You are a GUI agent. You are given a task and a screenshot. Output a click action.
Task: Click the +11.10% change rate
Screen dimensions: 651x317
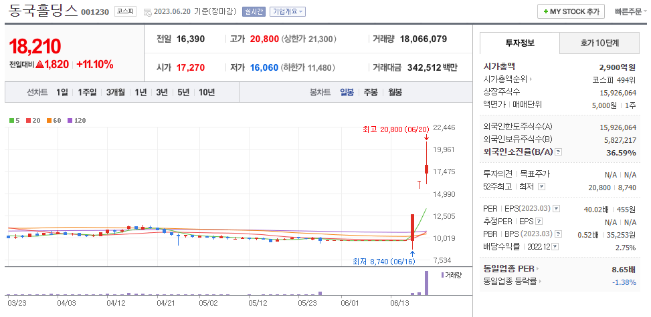(94, 64)
